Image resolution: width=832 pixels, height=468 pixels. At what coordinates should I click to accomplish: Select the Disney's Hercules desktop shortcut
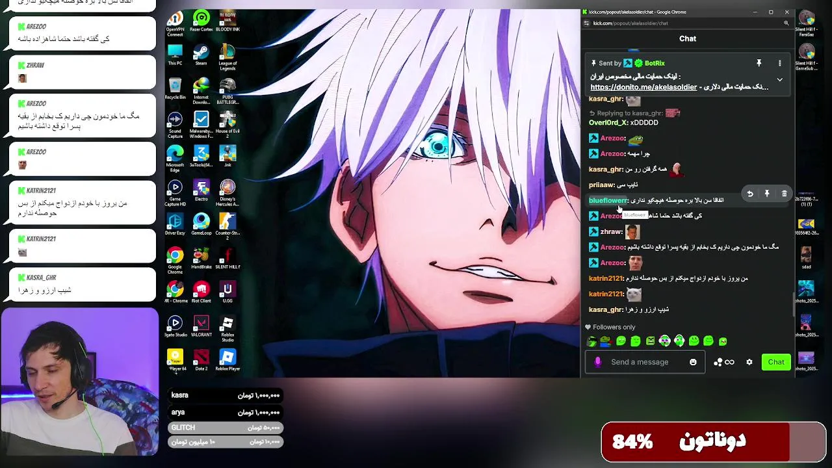pos(227,193)
